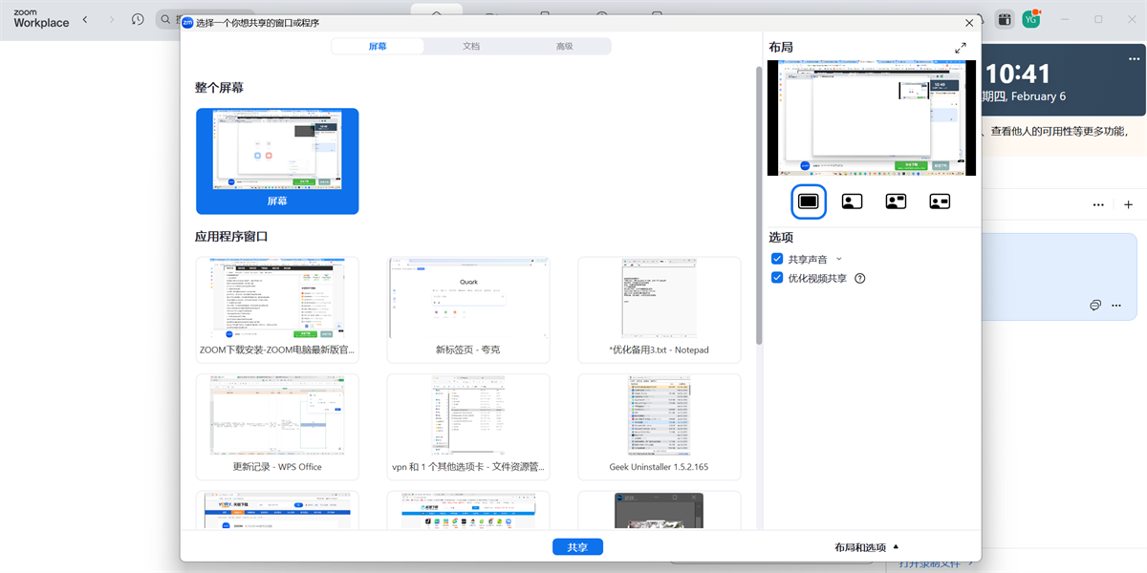Disable the 共享声音 checkbox
Viewport: 1147px width, 573px height.
pyautogui.click(x=777, y=258)
